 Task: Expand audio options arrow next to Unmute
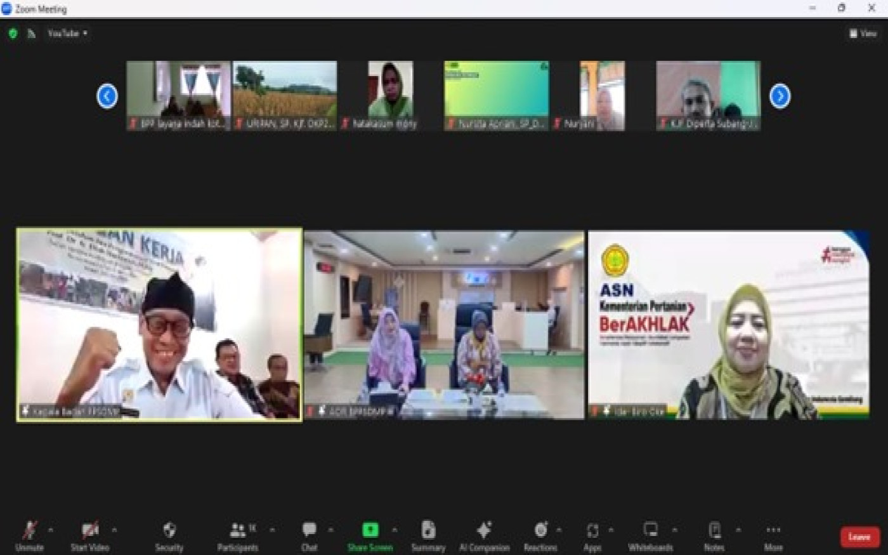51,530
